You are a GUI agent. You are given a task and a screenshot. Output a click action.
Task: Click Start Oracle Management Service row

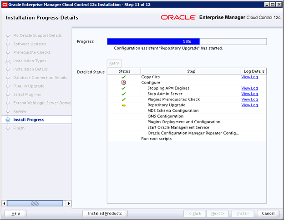coord(187,127)
